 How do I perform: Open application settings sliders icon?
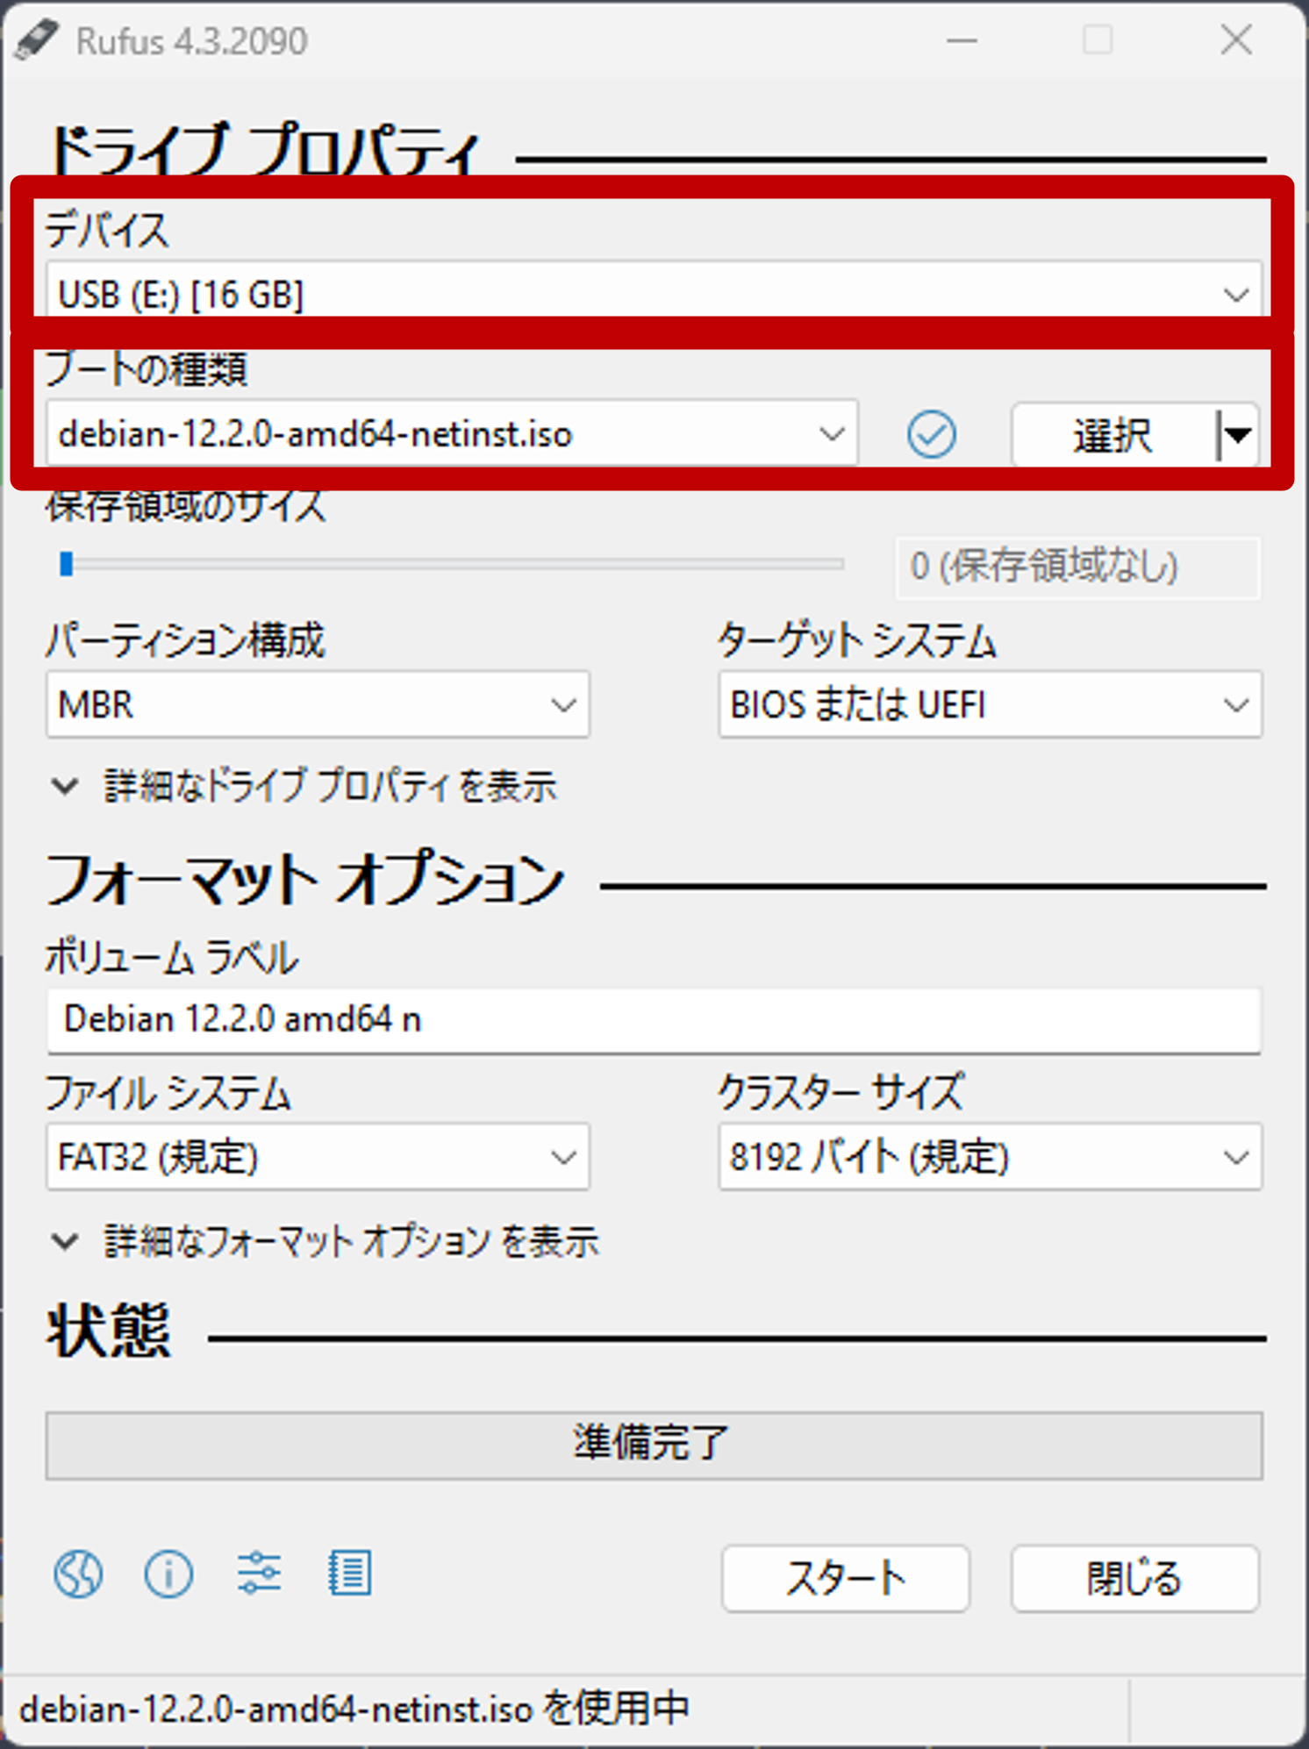(x=259, y=1574)
